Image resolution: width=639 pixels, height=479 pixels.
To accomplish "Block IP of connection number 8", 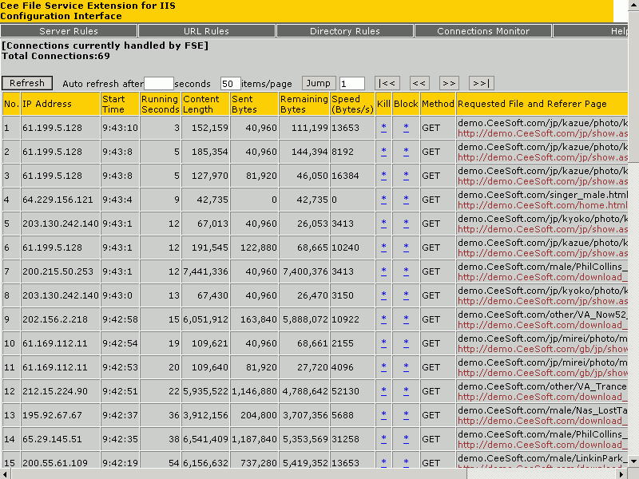I will pos(406,295).
